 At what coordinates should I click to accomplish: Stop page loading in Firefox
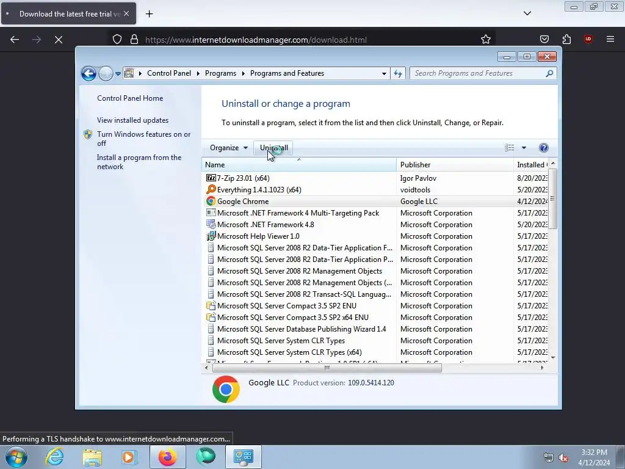(x=59, y=40)
